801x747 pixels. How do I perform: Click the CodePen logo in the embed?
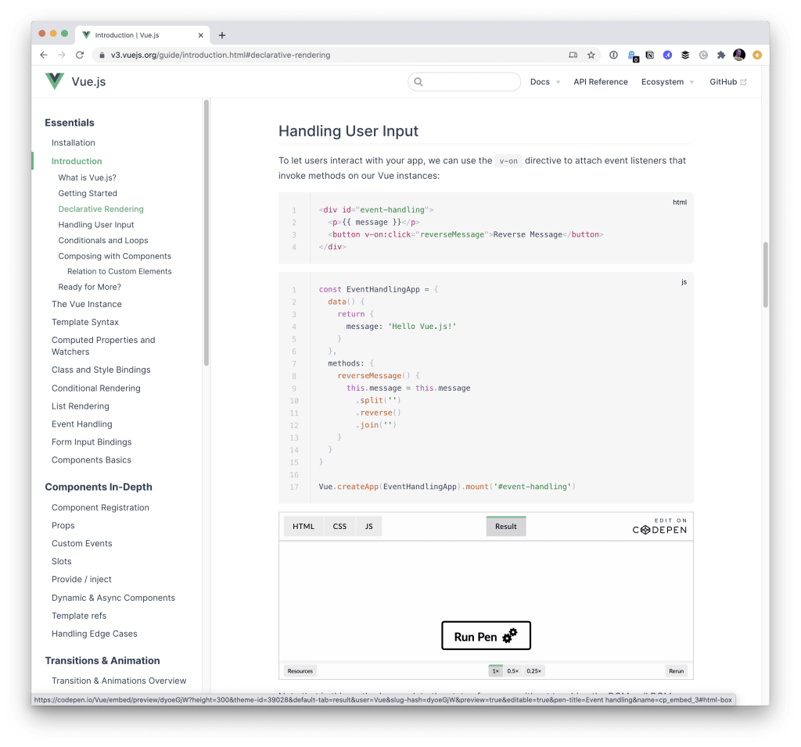pyautogui.click(x=659, y=528)
